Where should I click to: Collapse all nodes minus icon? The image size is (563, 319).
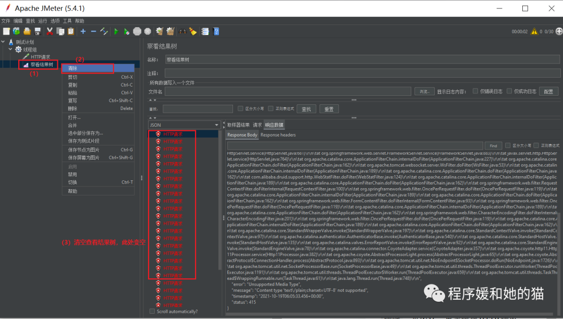[93, 32]
